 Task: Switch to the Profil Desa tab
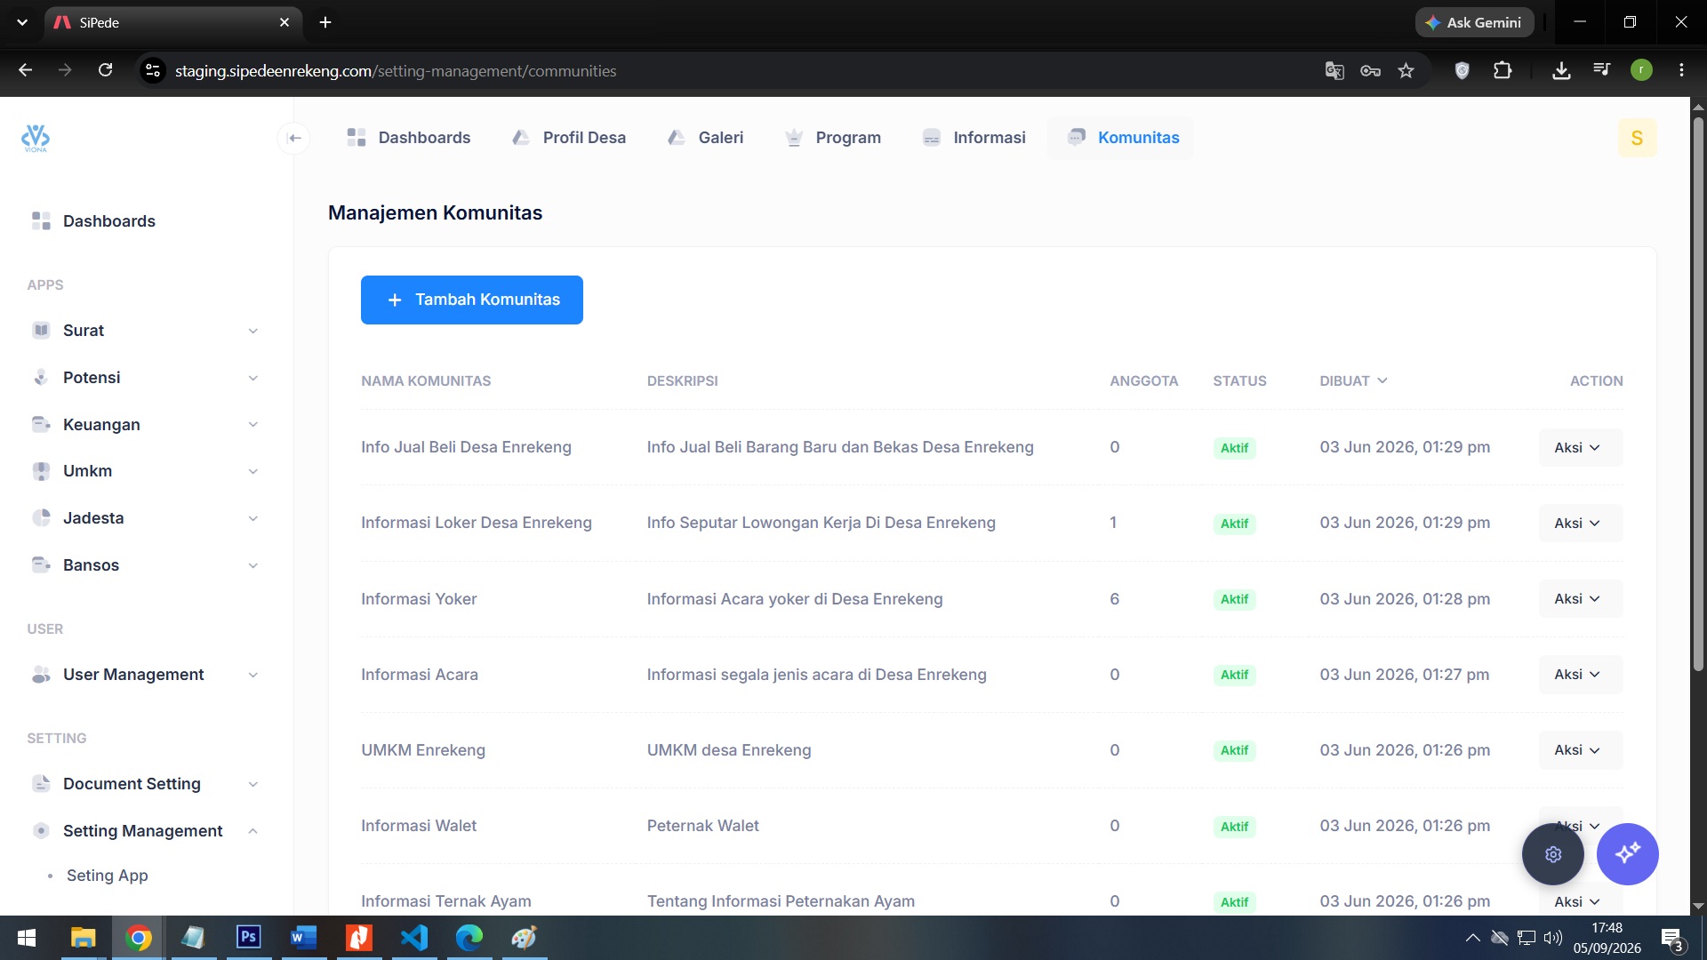569,138
